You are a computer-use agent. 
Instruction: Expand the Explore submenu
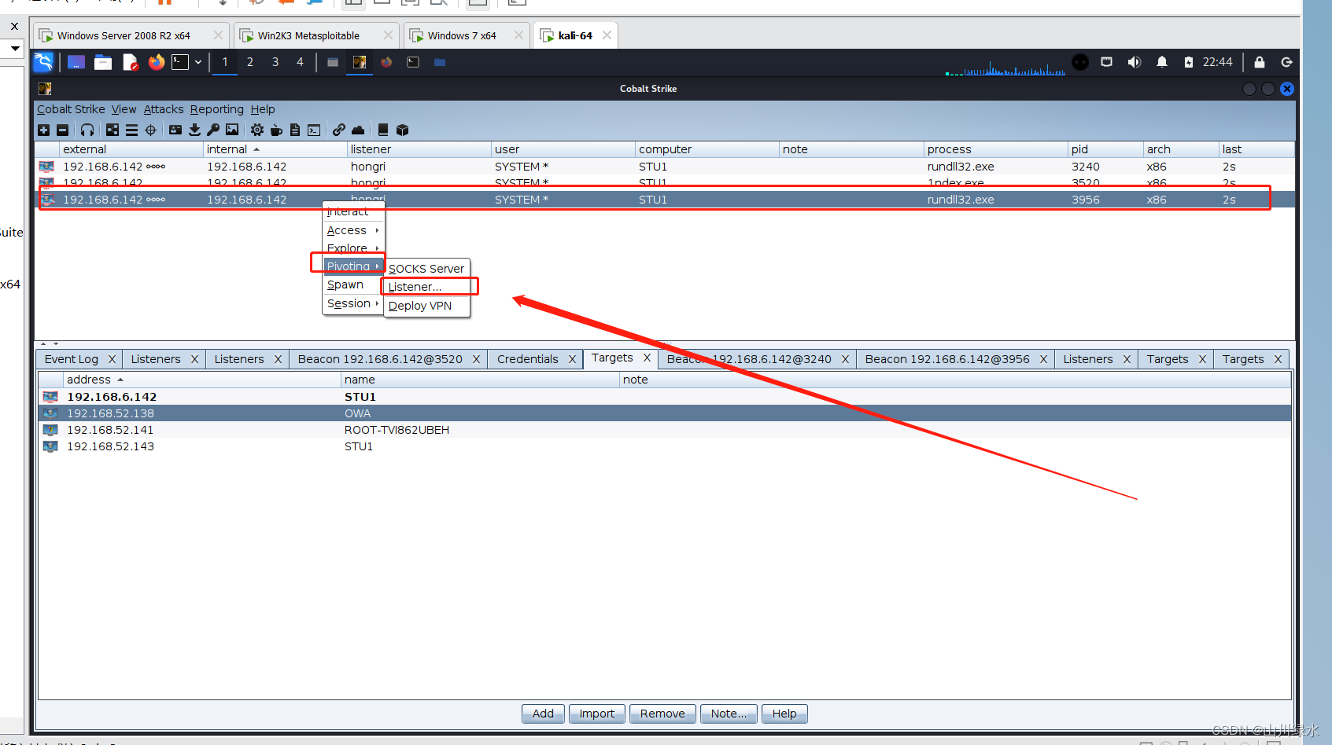click(353, 248)
